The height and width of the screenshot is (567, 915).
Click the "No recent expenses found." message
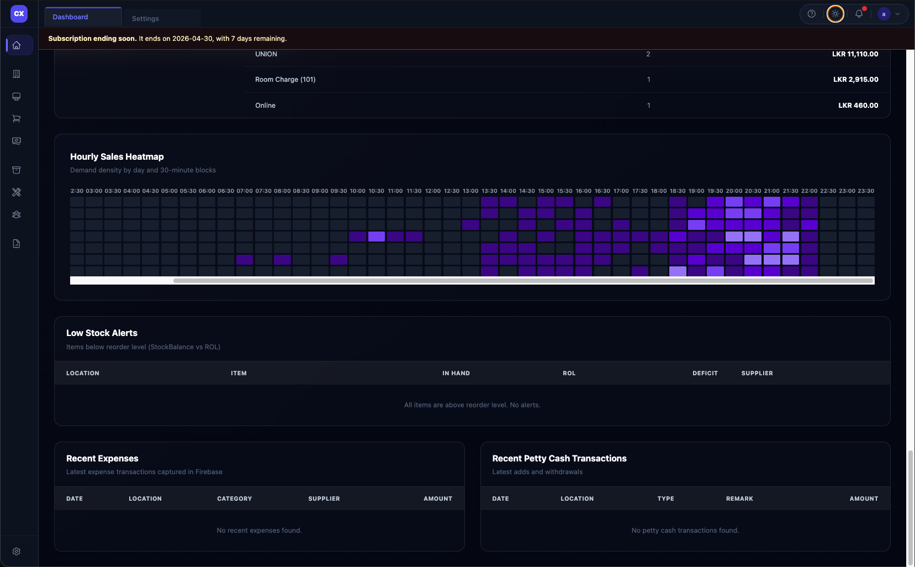pos(259,531)
